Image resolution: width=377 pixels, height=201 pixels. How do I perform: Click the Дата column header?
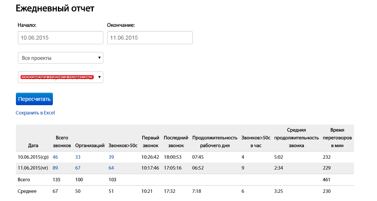point(33,146)
